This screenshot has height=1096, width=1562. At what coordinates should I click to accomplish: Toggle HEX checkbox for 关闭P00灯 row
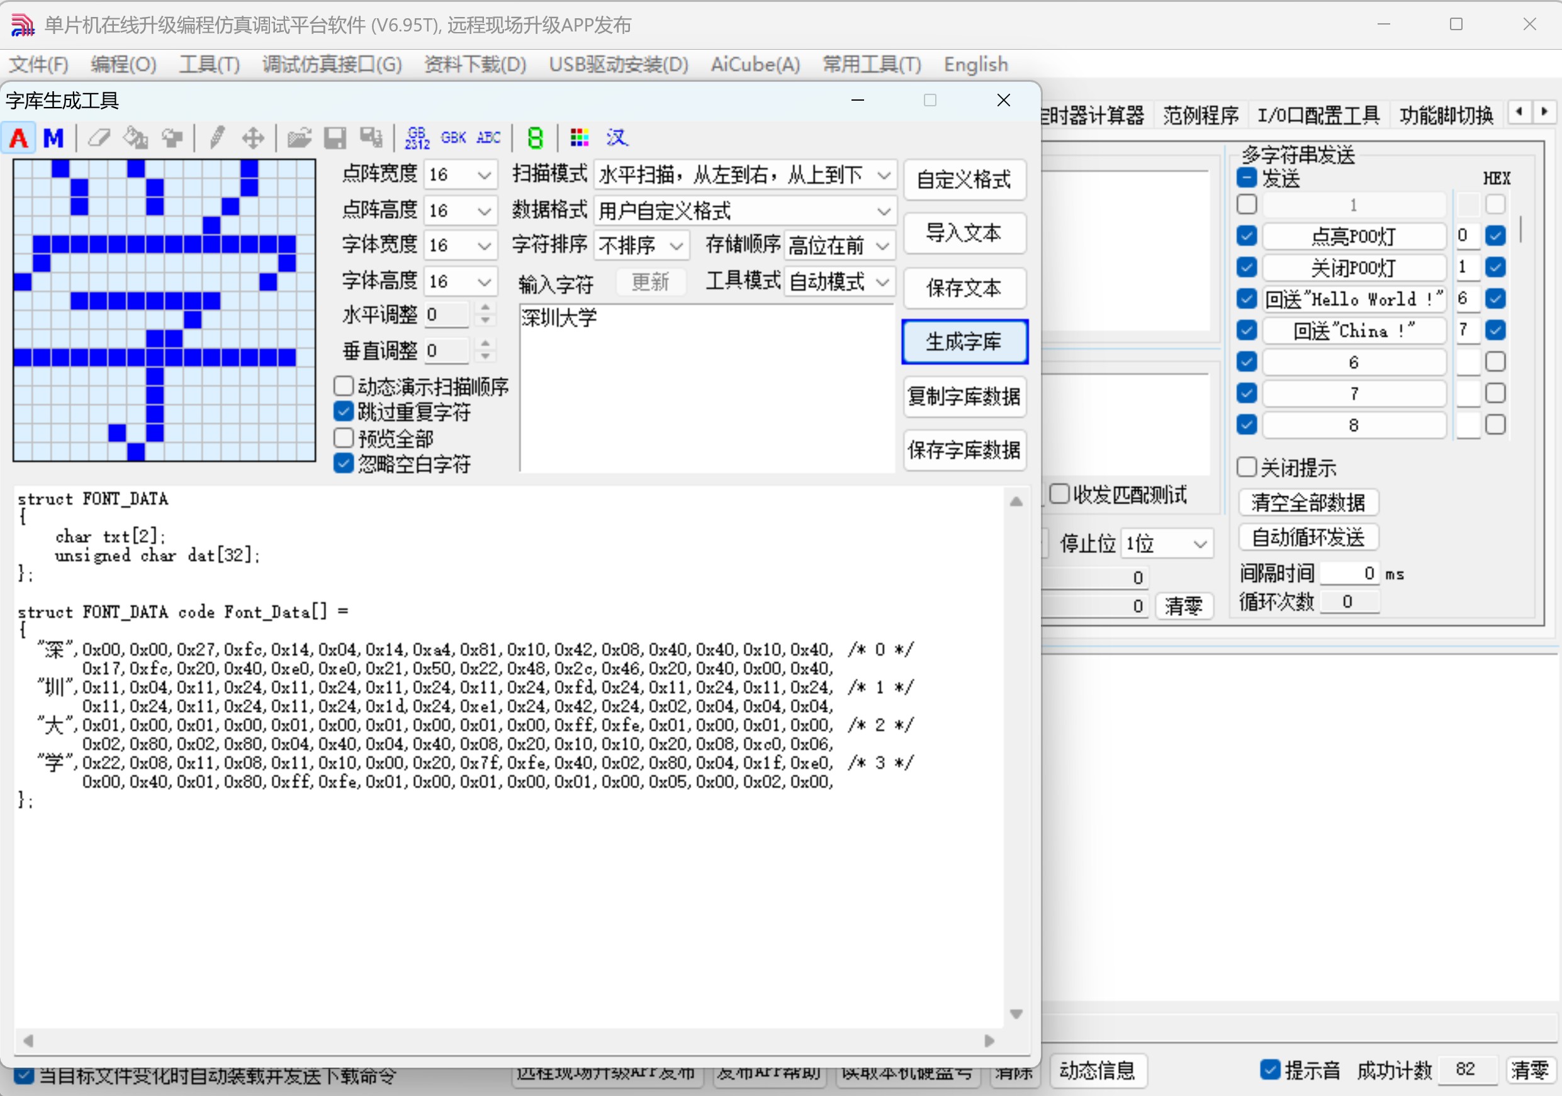(x=1495, y=267)
